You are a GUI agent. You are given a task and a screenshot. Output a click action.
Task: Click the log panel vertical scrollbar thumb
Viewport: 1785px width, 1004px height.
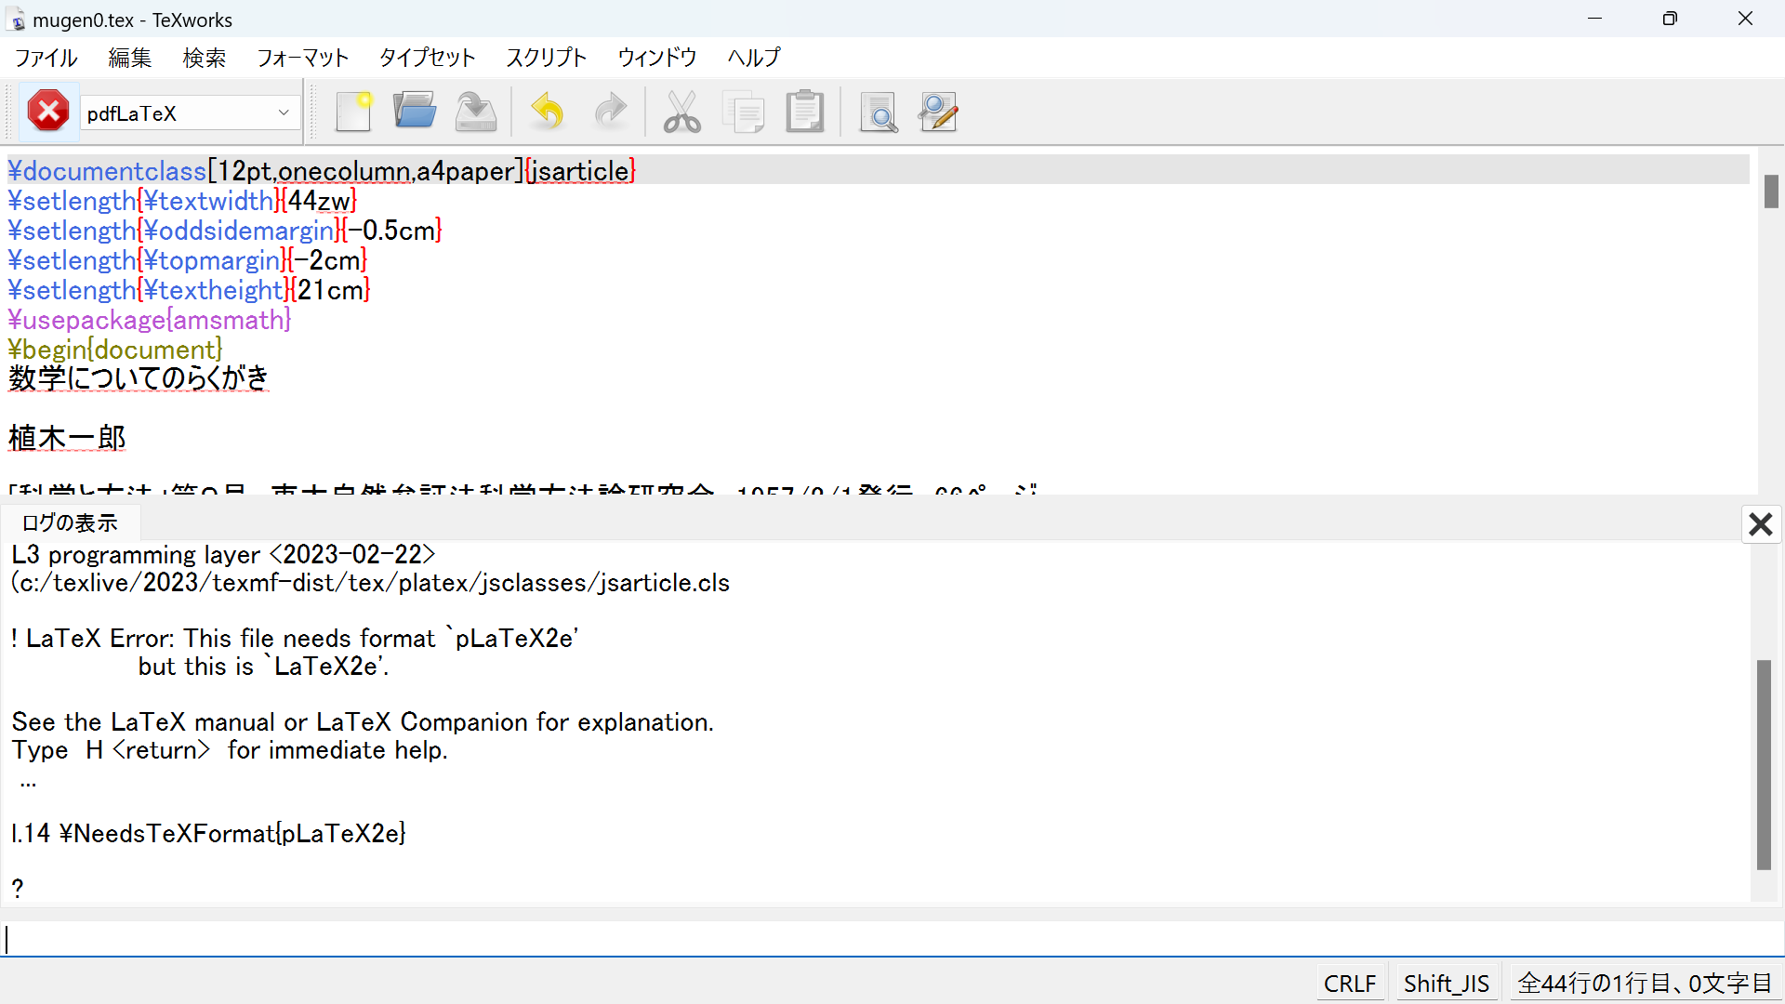click(1764, 765)
